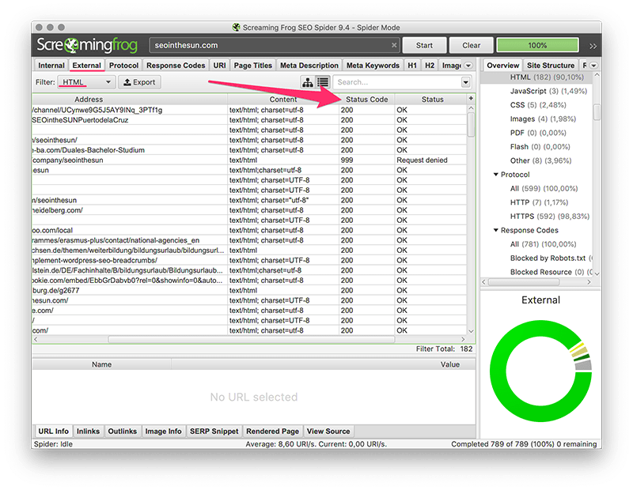Select Images (4) in overview tree
Viewport: 633px width, 490px height.
pyautogui.click(x=543, y=119)
